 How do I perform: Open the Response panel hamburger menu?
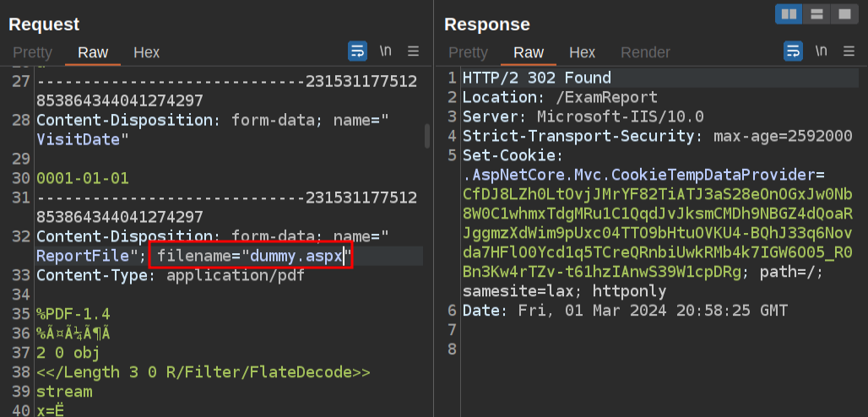coord(848,51)
